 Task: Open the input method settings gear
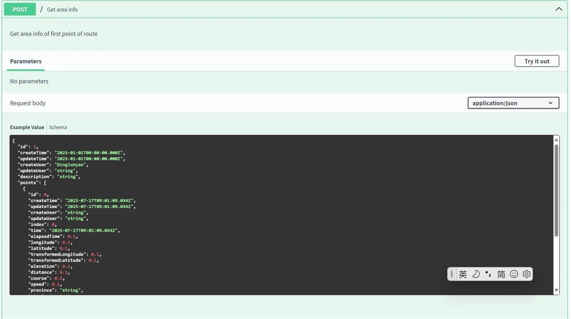[x=527, y=274]
